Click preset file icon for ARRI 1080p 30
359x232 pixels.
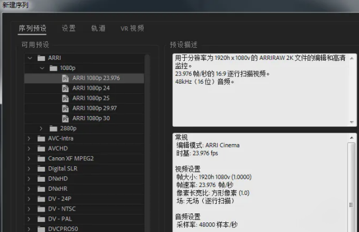tap(65, 118)
